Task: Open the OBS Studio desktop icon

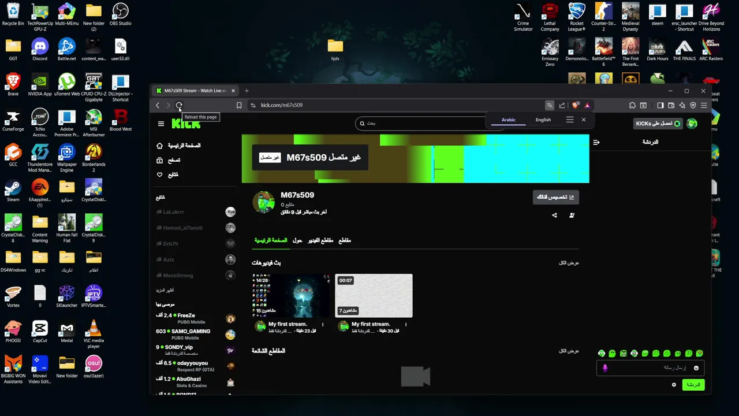Action: coord(120,14)
